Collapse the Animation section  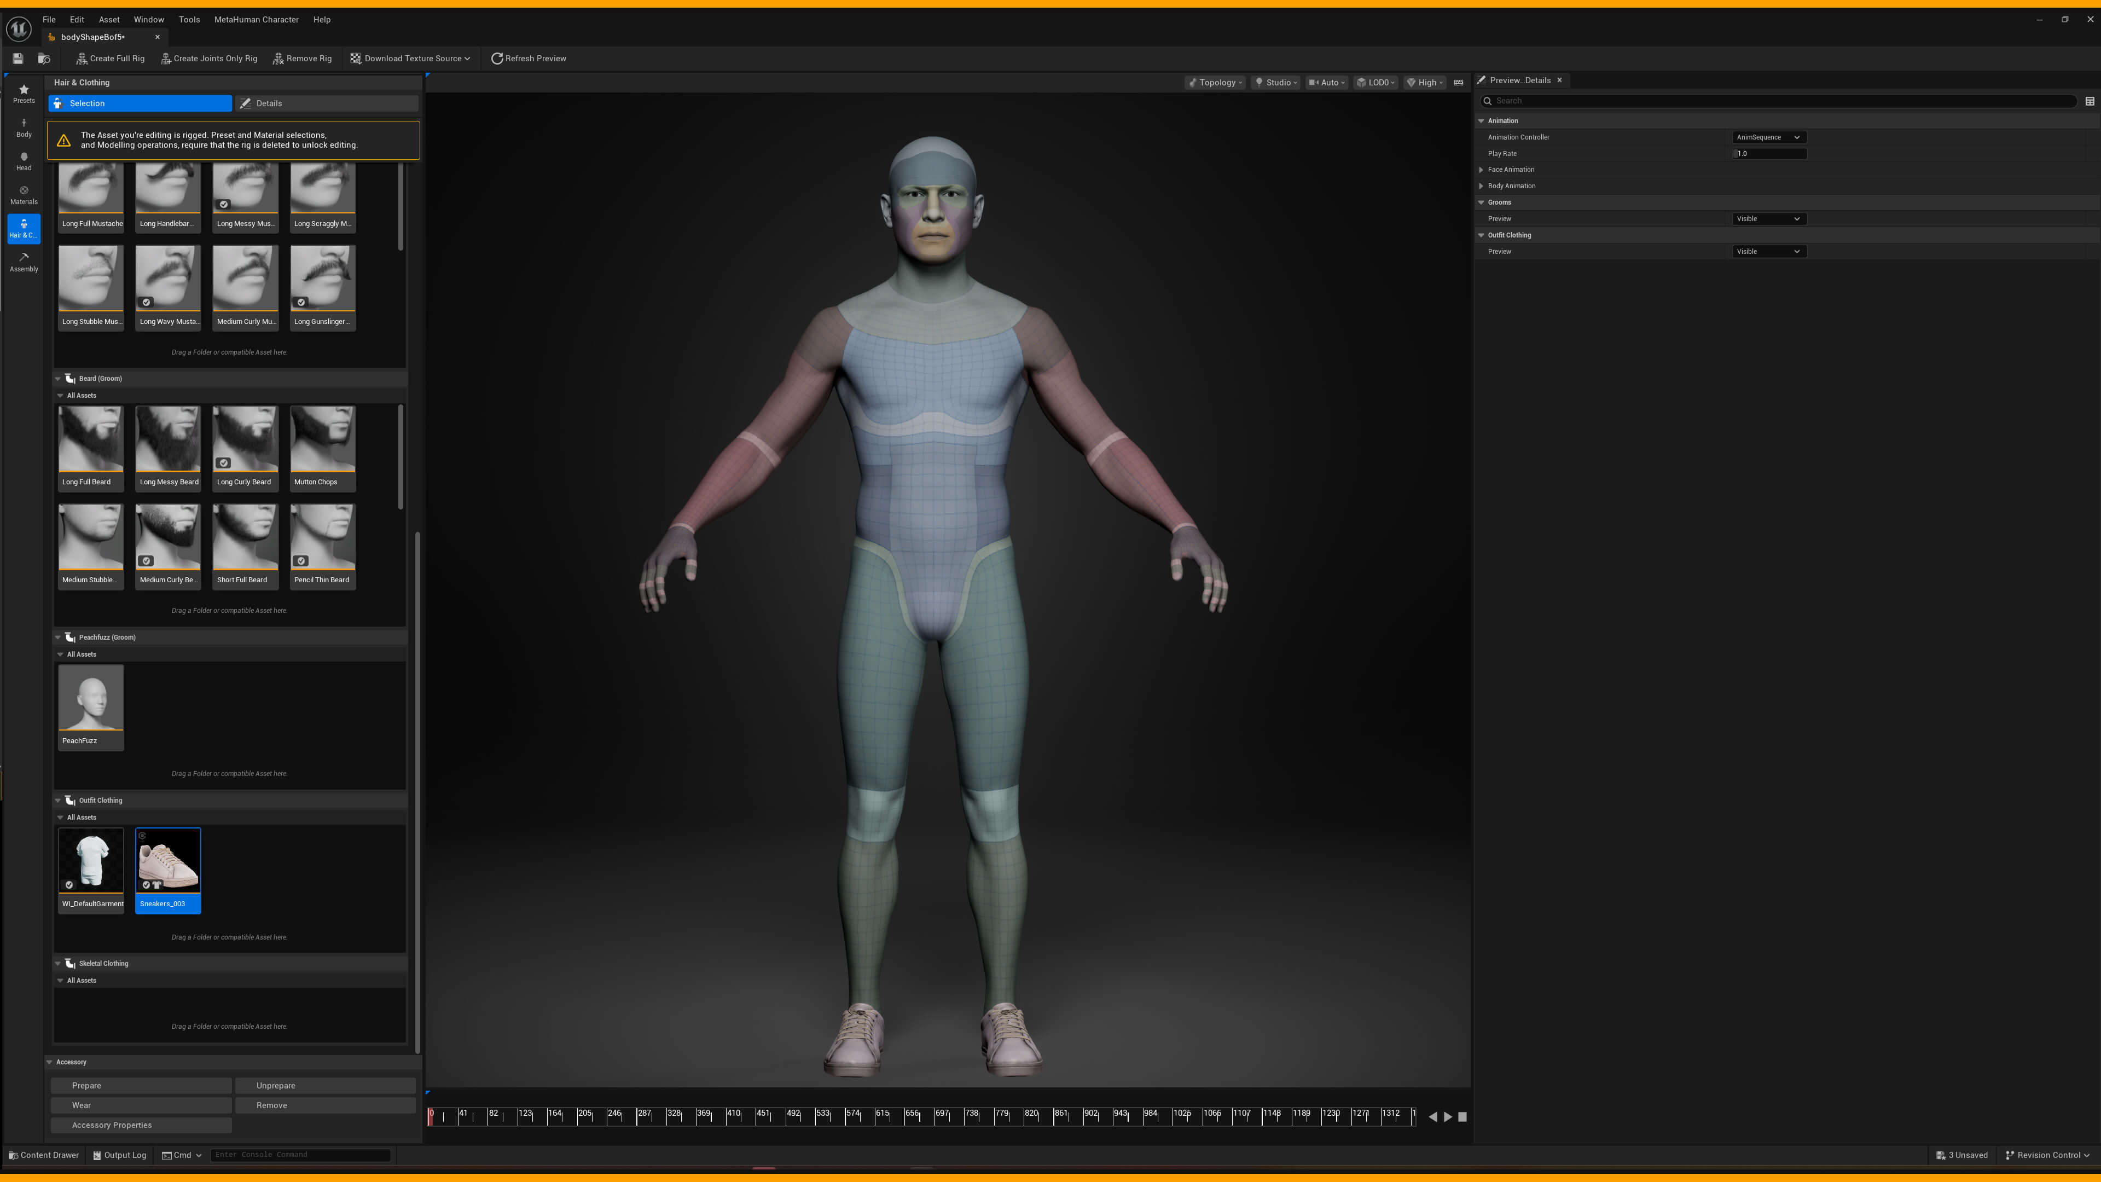pos(1482,121)
